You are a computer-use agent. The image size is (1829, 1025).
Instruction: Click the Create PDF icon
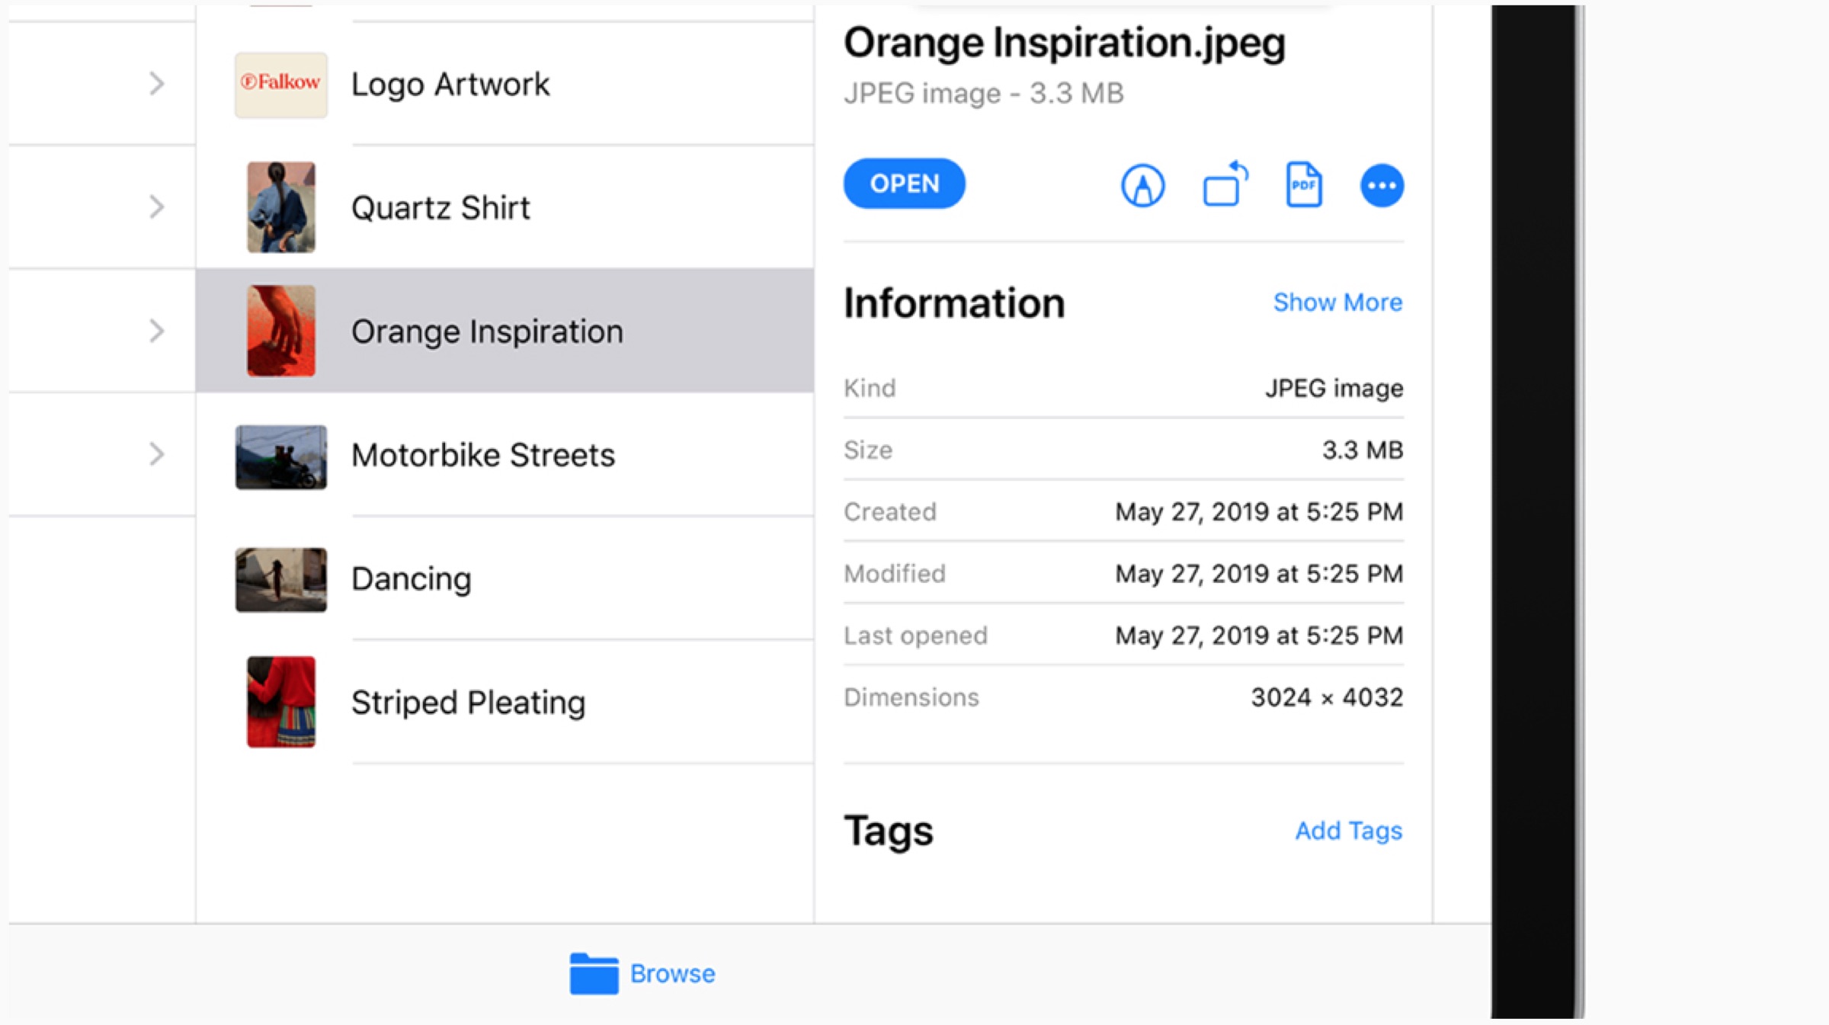[1304, 184]
